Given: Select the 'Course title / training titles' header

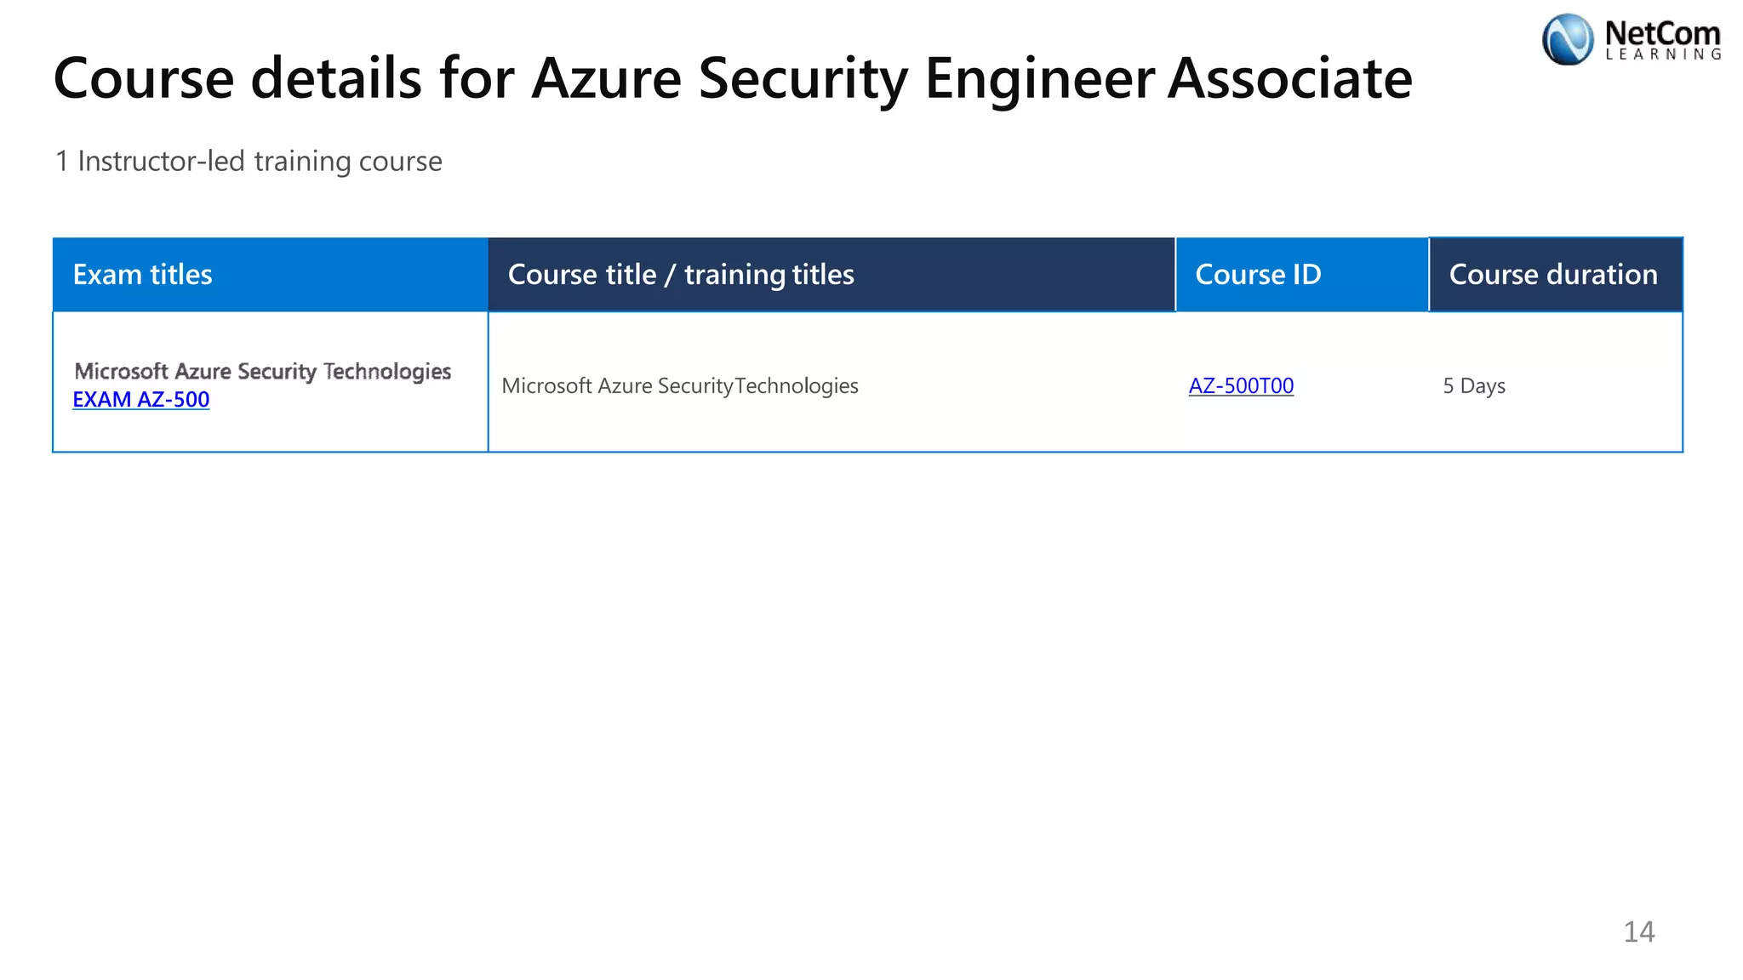Looking at the screenshot, I should tap(831, 275).
